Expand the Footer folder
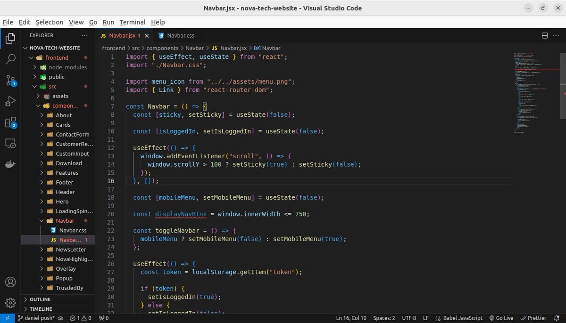The width and height of the screenshot is (566, 323). pyautogui.click(x=58, y=183)
